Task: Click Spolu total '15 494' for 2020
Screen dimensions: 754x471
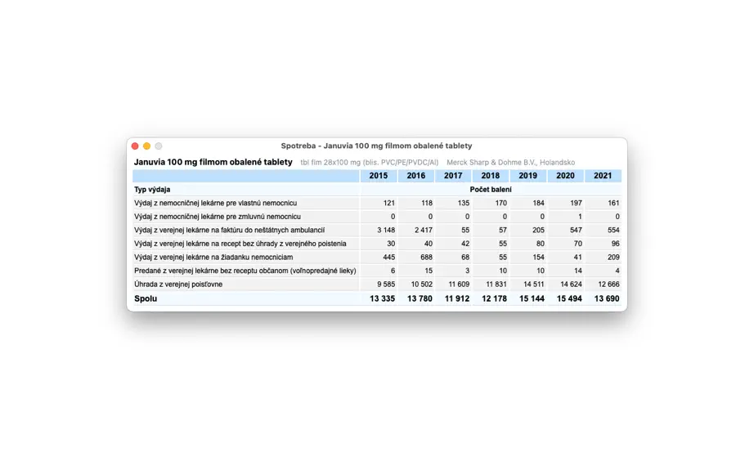Action: pyautogui.click(x=569, y=298)
